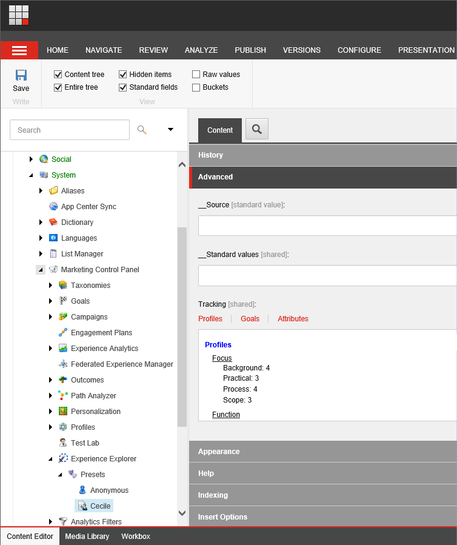Image resolution: width=457 pixels, height=545 pixels.
Task: Open the REVIEW ribbon tab
Action: (x=153, y=50)
